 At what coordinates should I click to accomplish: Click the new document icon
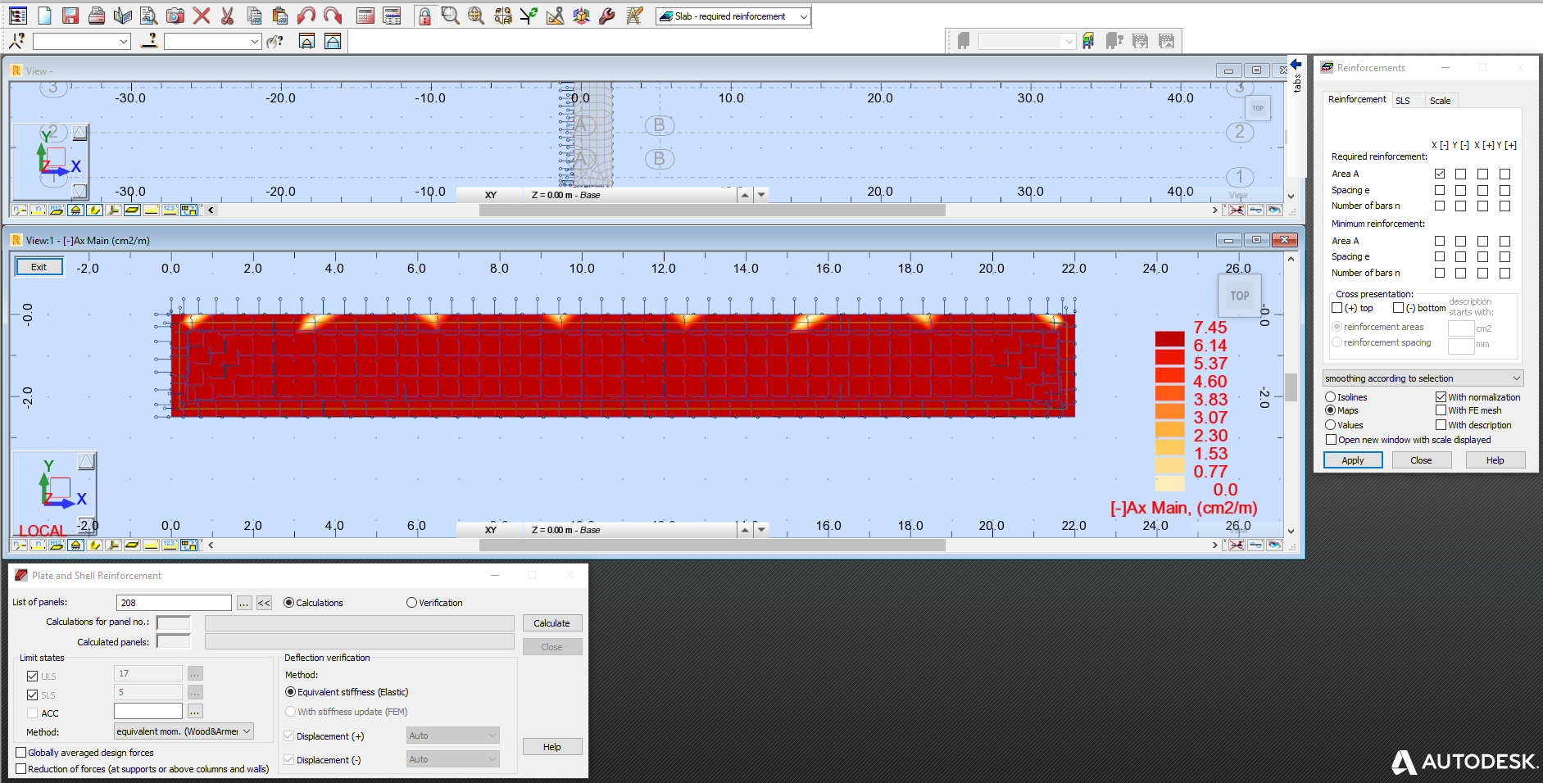click(44, 16)
